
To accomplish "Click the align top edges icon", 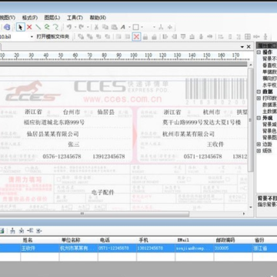I will [183, 37].
